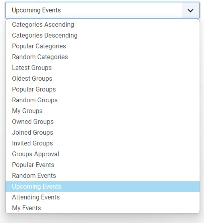Choose Owned Groups from the dropdown

pos(102,122)
